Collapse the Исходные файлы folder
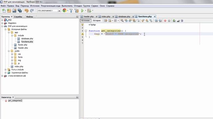Viewport: 213px width, 119px height. click(5, 29)
